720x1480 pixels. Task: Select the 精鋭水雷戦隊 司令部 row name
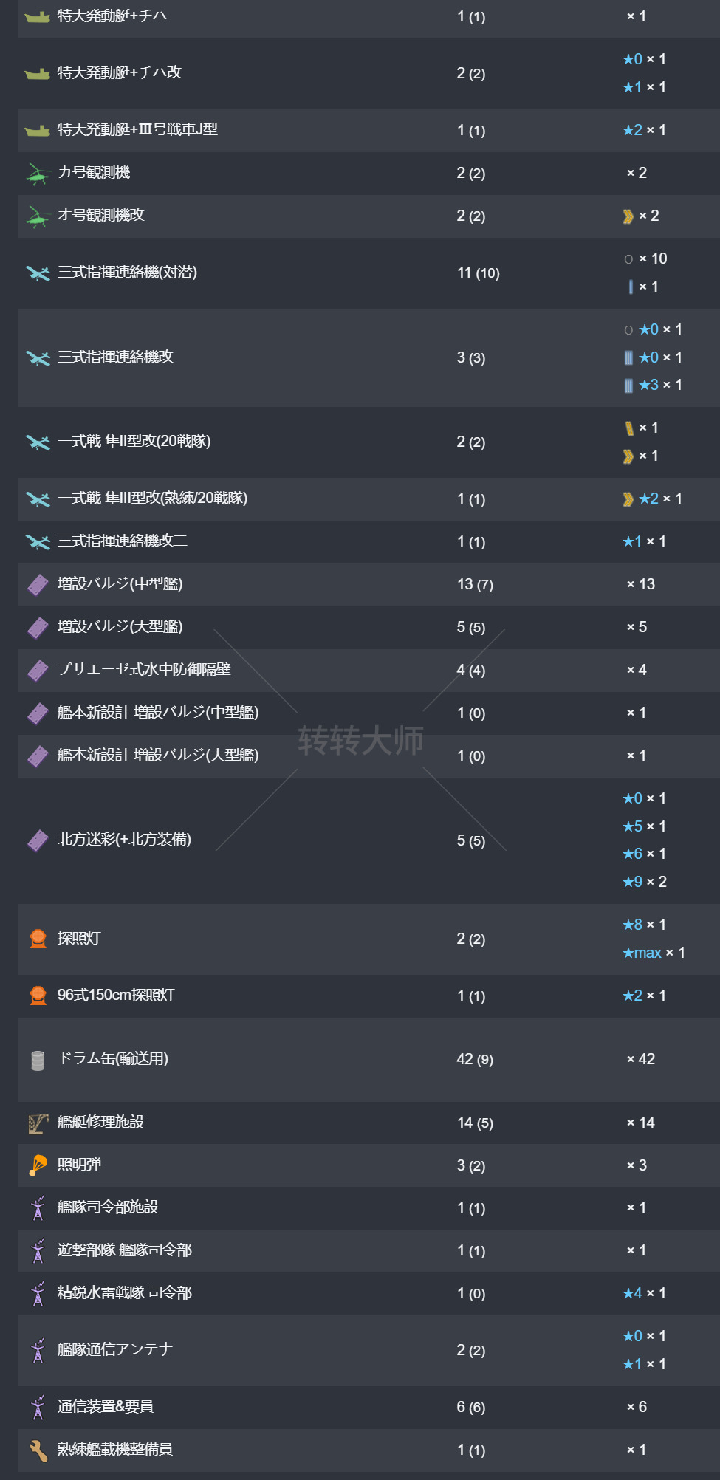coord(124,1293)
